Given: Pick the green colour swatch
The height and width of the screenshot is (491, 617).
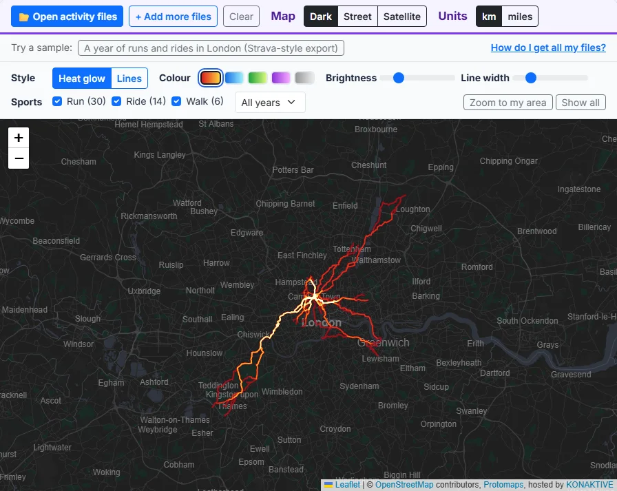Looking at the screenshot, I should [258, 78].
